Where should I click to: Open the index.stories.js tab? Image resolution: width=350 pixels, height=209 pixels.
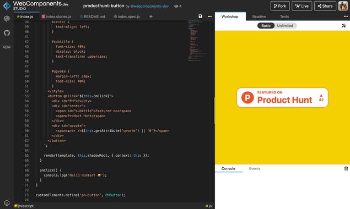(56, 16)
